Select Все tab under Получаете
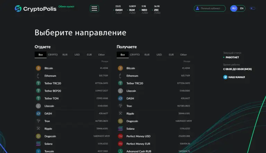 click(x=123, y=55)
